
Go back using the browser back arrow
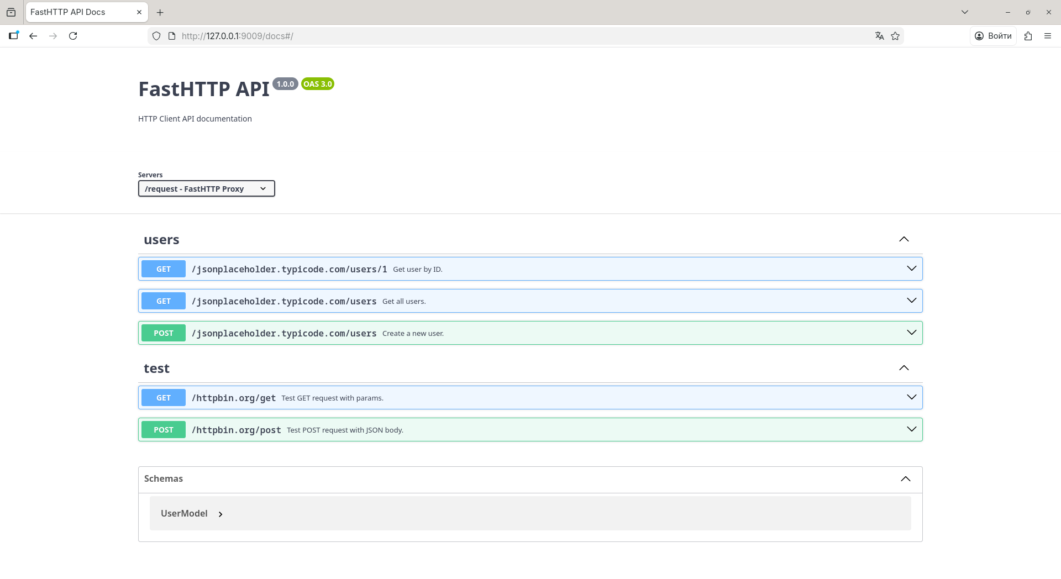33,36
